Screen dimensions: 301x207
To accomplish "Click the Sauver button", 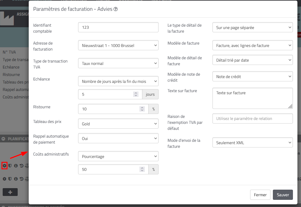I will pyautogui.click(x=283, y=195).
